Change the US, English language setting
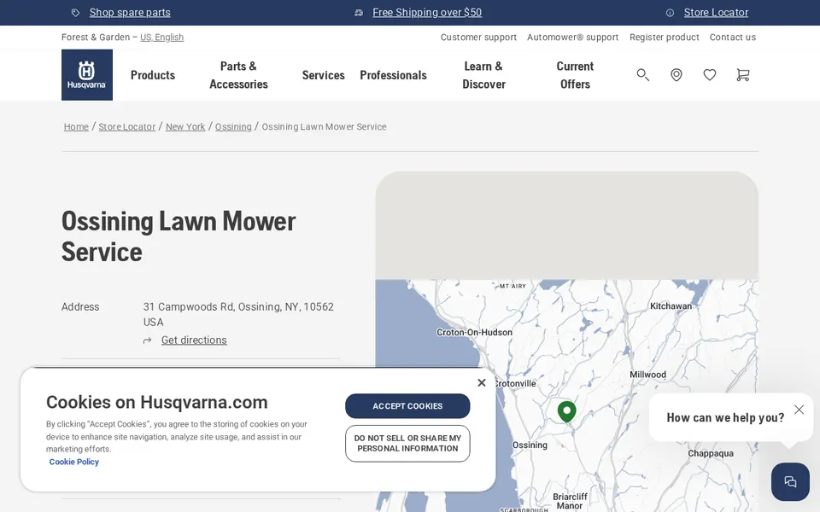Image resolution: width=820 pixels, height=512 pixels. click(x=161, y=37)
